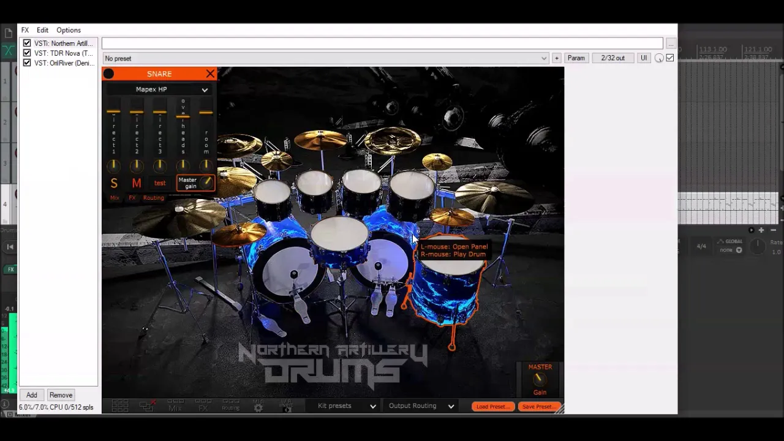Click the UI button
Image resolution: width=784 pixels, height=441 pixels.
point(644,58)
